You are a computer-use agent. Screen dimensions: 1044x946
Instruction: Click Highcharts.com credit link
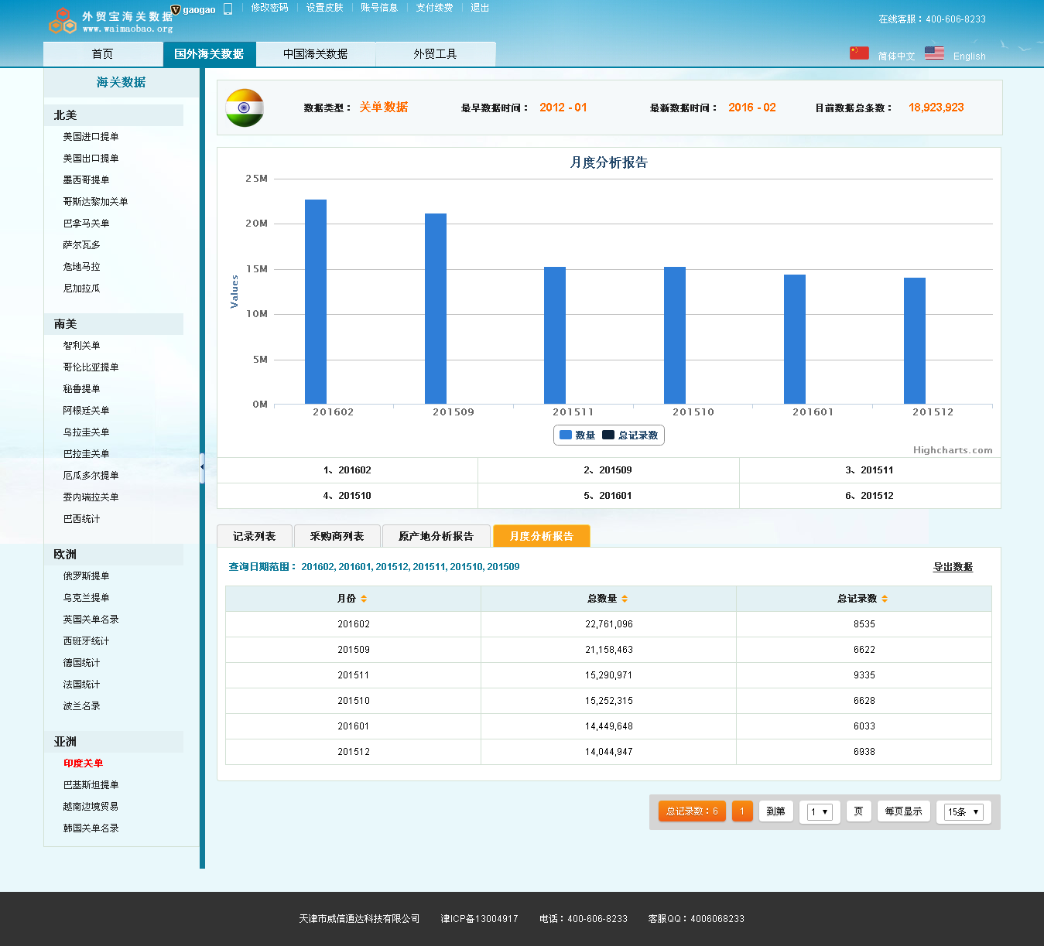tap(953, 450)
